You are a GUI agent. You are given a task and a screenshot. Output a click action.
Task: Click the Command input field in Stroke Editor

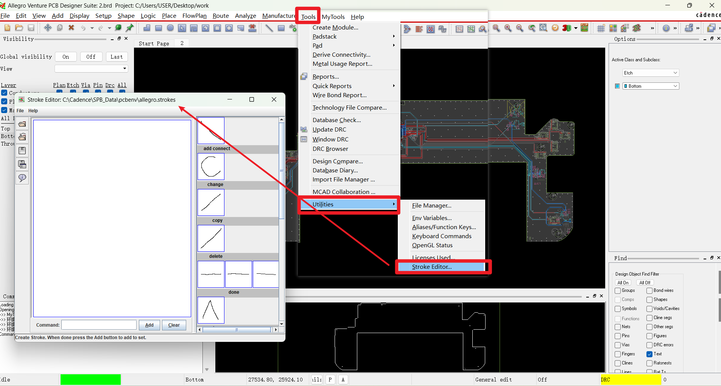(99, 325)
